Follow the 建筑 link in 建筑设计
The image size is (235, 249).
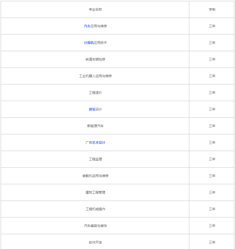[x=92, y=109]
